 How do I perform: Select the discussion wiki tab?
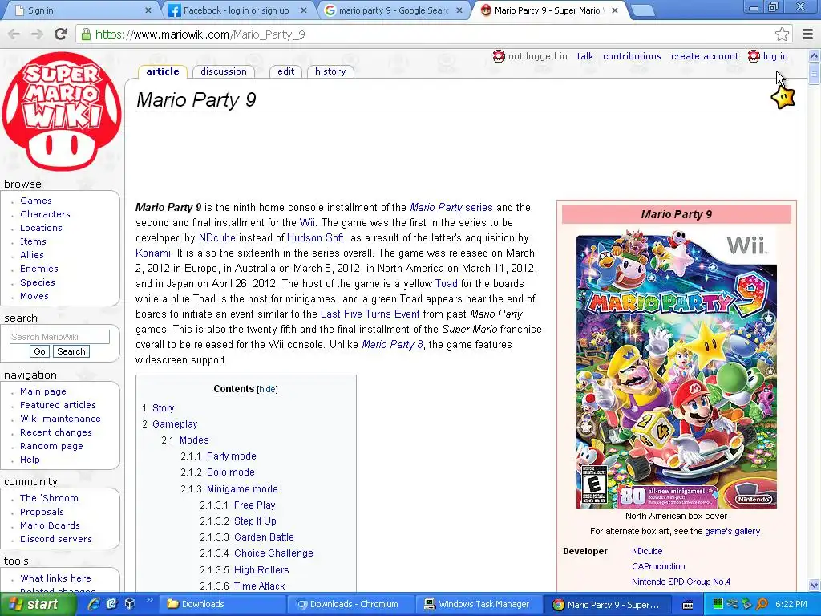tap(224, 71)
